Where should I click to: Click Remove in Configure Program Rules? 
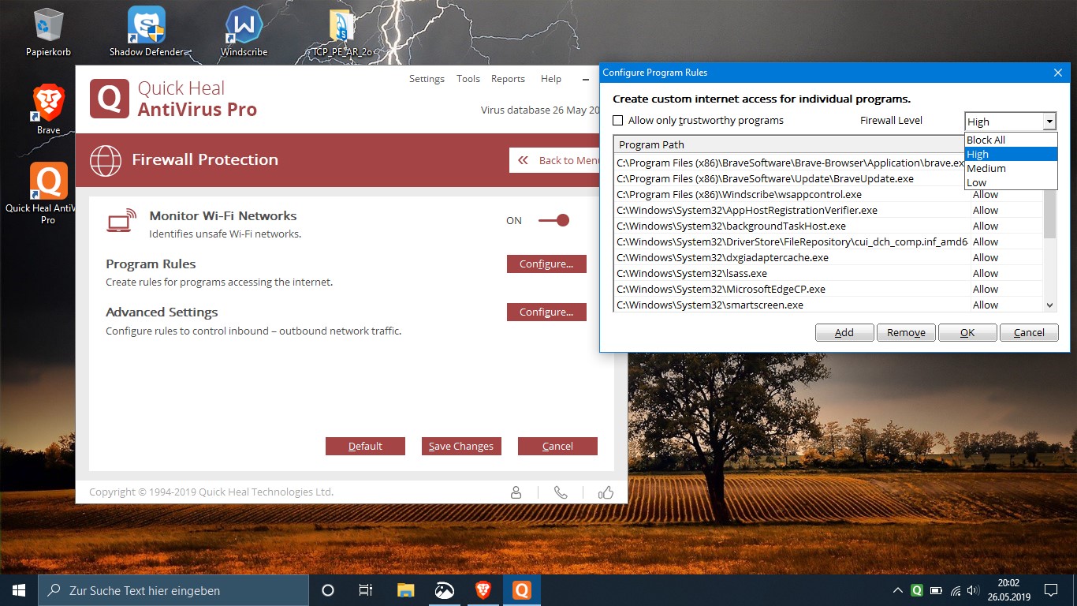tap(906, 332)
